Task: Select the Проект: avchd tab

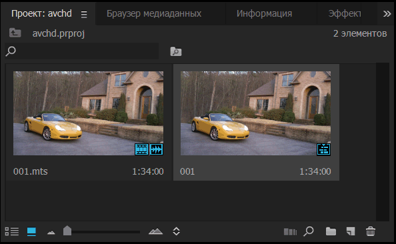Action: tap(41, 13)
